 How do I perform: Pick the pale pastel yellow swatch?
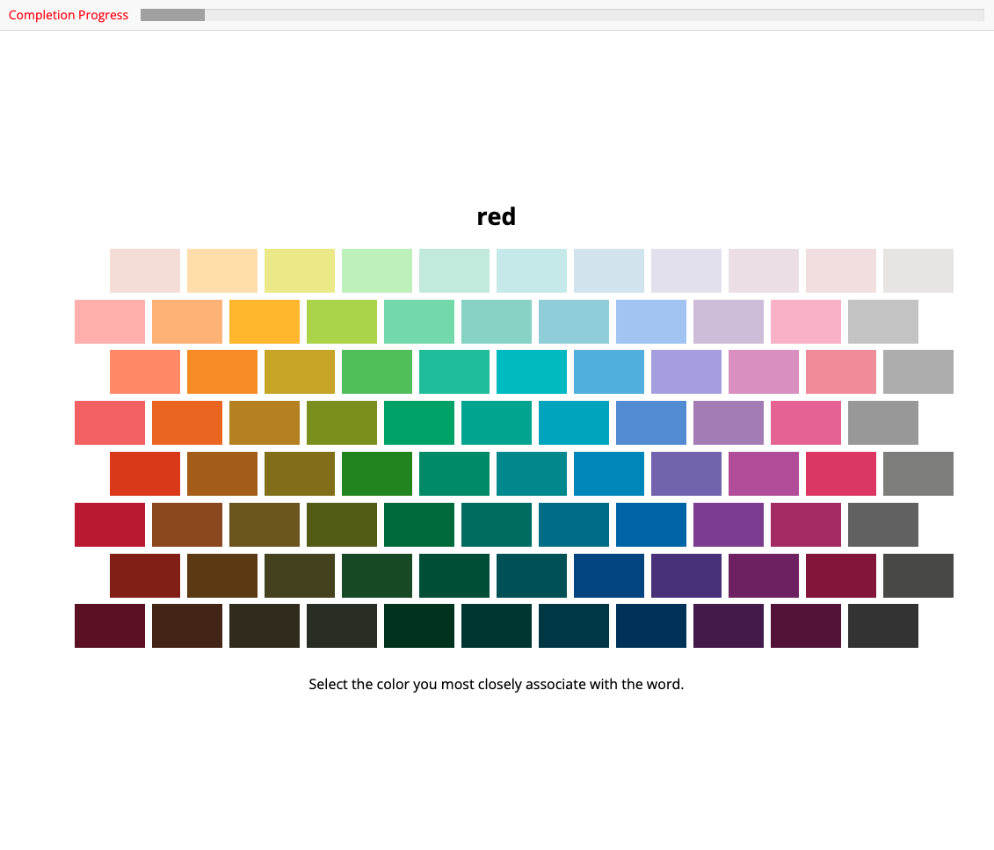click(300, 271)
